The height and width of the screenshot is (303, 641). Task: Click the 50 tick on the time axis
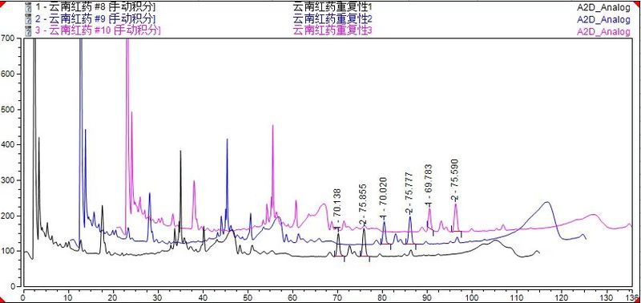(x=248, y=298)
